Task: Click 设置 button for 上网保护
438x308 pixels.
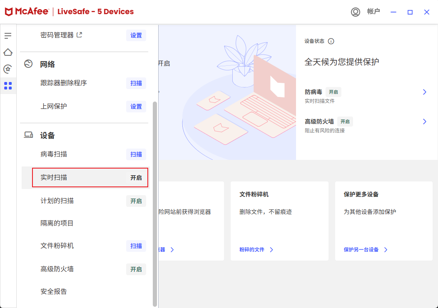Action: (136, 107)
